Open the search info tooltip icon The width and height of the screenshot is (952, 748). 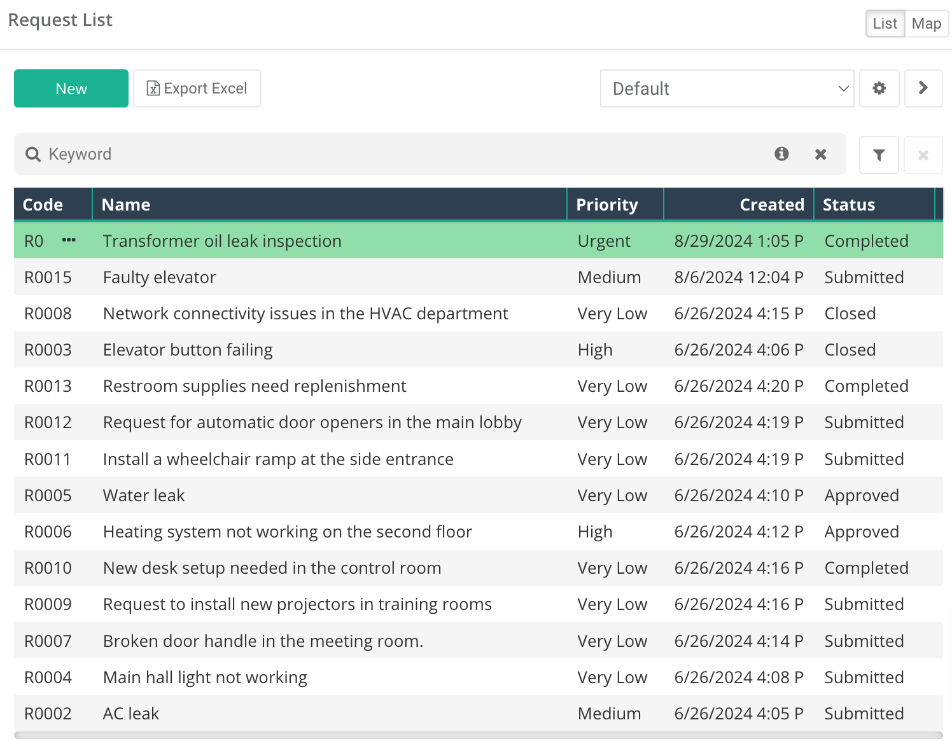pyautogui.click(x=781, y=154)
